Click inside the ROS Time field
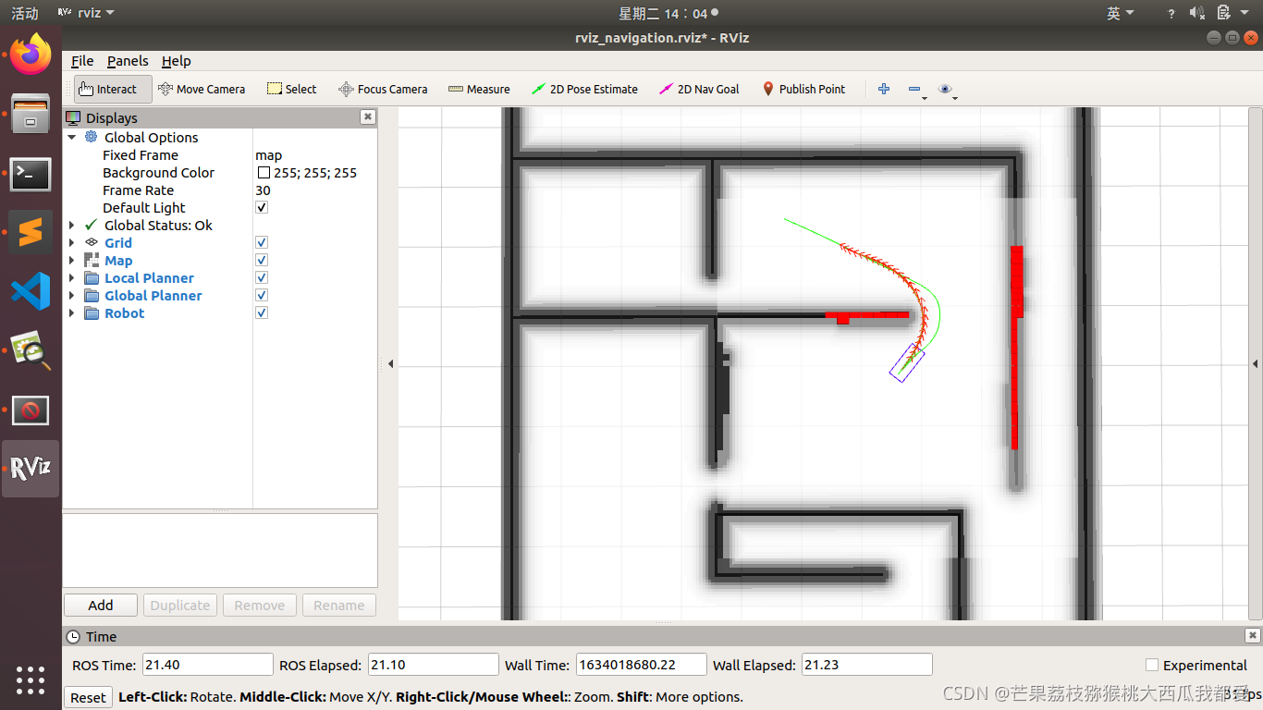Image resolution: width=1263 pixels, height=710 pixels. click(207, 664)
